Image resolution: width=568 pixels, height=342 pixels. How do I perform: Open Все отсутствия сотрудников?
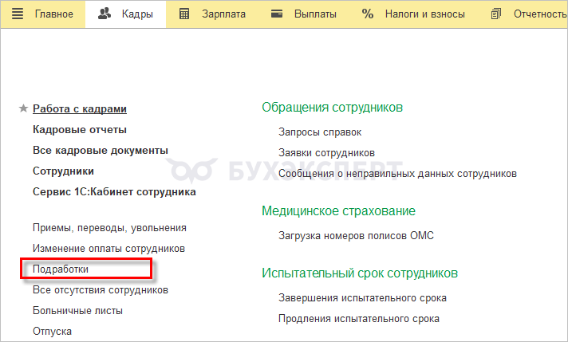tap(101, 290)
